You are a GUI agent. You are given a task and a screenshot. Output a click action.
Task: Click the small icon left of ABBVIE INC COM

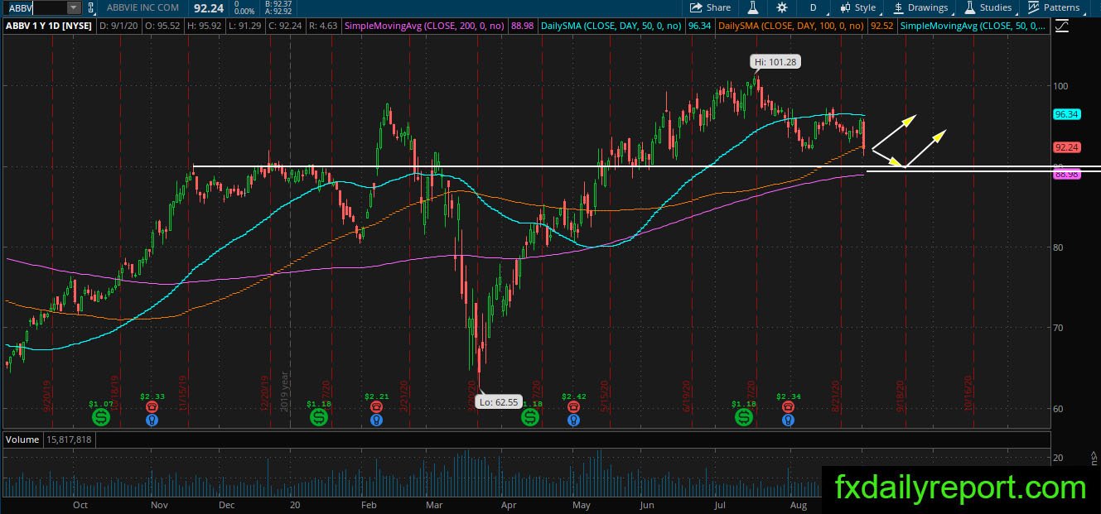[x=90, y=7]
